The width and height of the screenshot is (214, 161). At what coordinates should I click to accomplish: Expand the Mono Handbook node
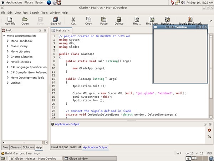click(x=7, y=41)
